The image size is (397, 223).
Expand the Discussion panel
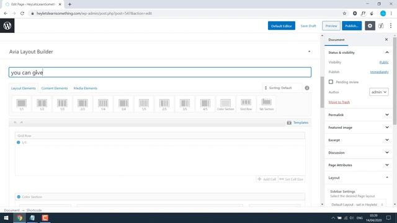[358, 153]
